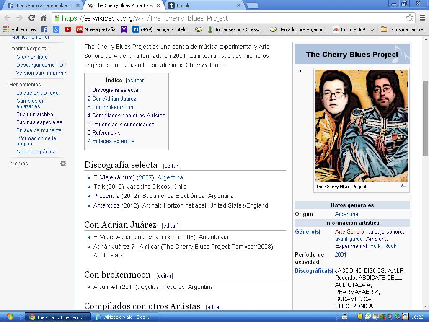Click Subir un archivo
The height and width of the screenshot is (322, 429).
point(35,114)
